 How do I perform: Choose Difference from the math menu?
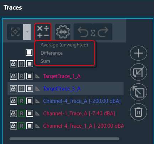52,53
